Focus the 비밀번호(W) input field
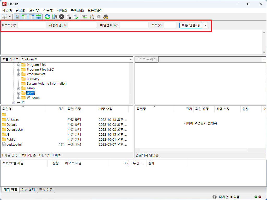This screenshot has width=267, height=200. (x=134, y=25)
